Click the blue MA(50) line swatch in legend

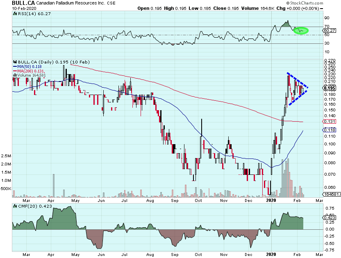[15, 67]
